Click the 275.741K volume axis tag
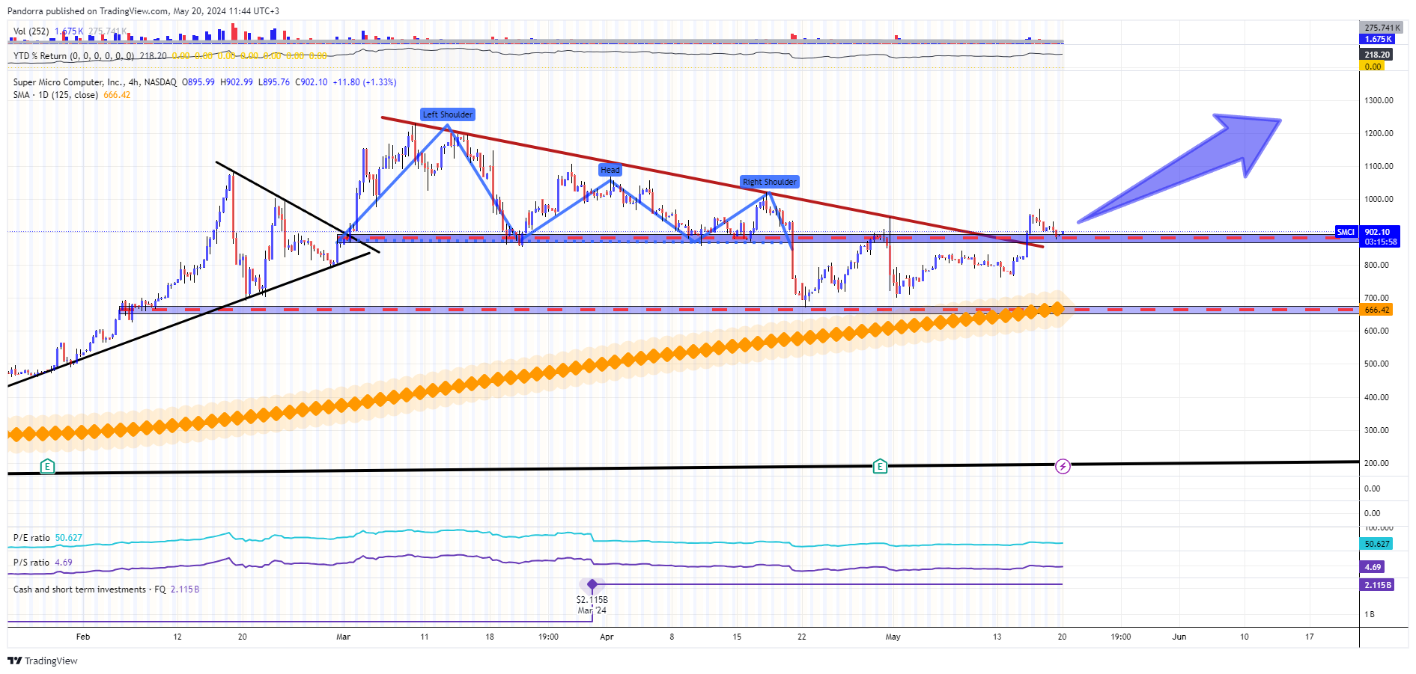 tap(1382, 28)
